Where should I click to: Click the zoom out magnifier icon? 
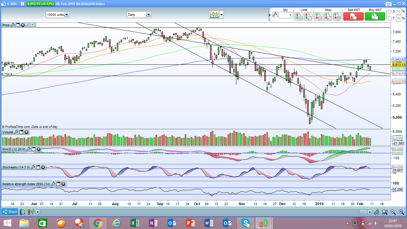coord(393,212)
